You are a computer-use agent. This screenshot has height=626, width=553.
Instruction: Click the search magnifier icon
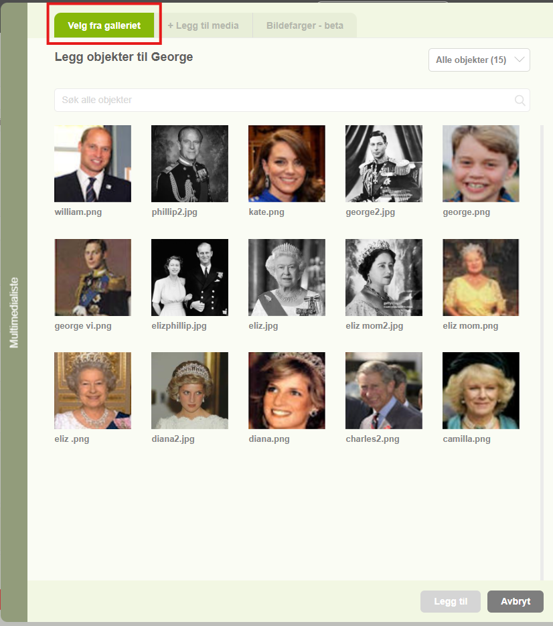click(x=520, y=100)
